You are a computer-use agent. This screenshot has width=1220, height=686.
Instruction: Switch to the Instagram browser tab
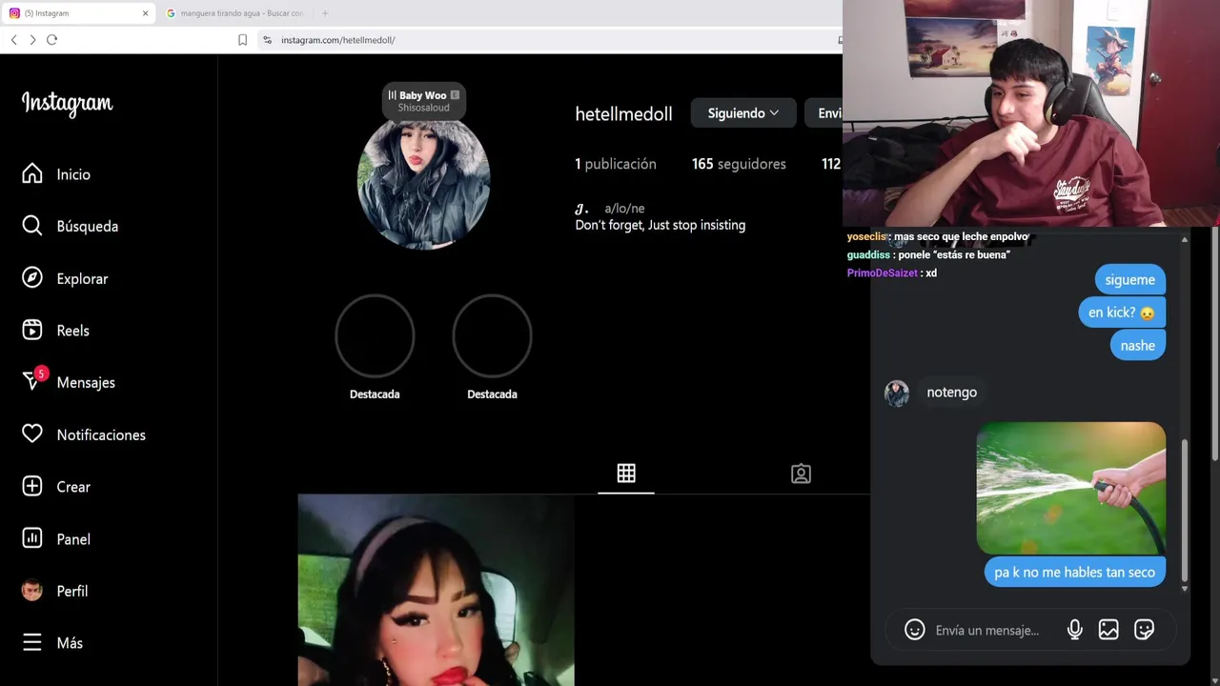pyautogui.click(x=79, y=13)
